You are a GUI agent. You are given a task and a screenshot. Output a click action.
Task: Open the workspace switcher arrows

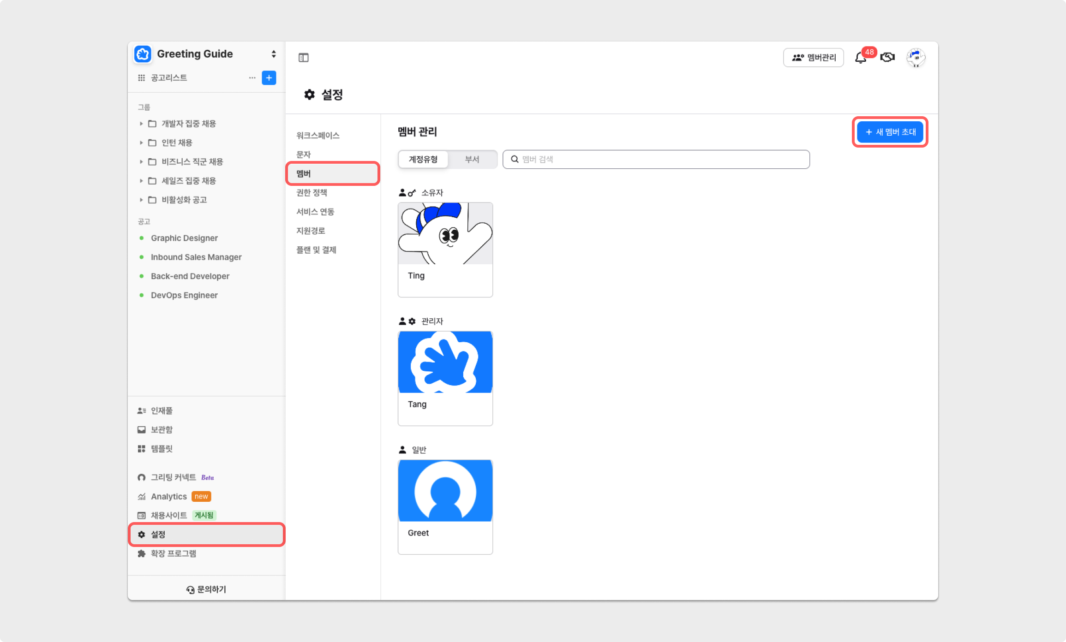click(274, 54)
